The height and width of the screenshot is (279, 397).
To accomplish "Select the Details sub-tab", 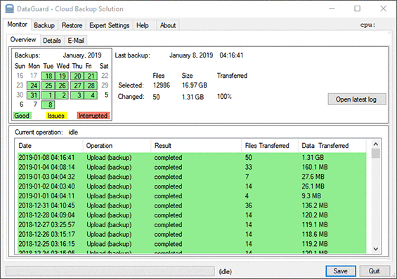I will 52,41.
